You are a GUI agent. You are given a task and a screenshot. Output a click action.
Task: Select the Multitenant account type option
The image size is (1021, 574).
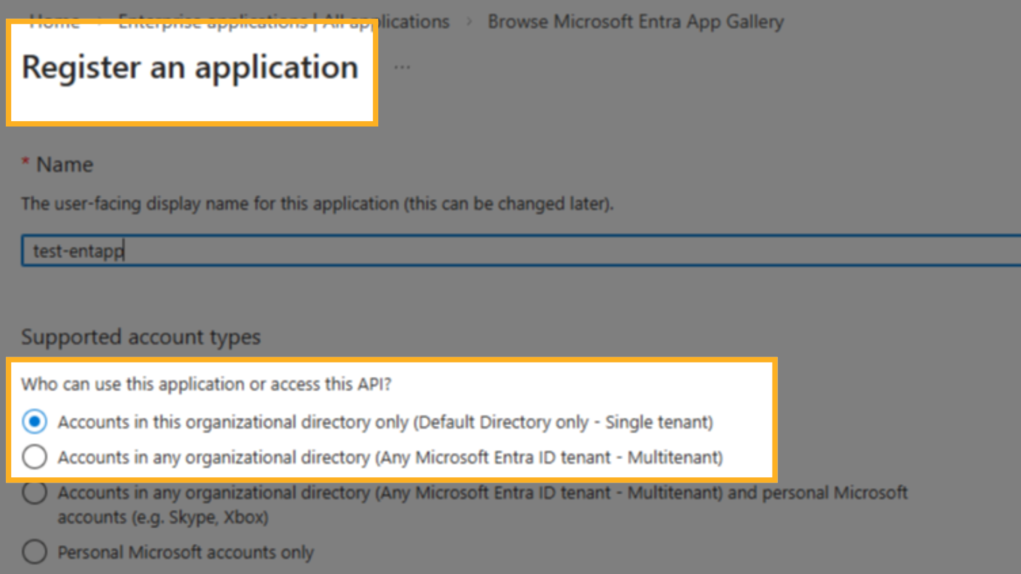click(x=34, y=457)
